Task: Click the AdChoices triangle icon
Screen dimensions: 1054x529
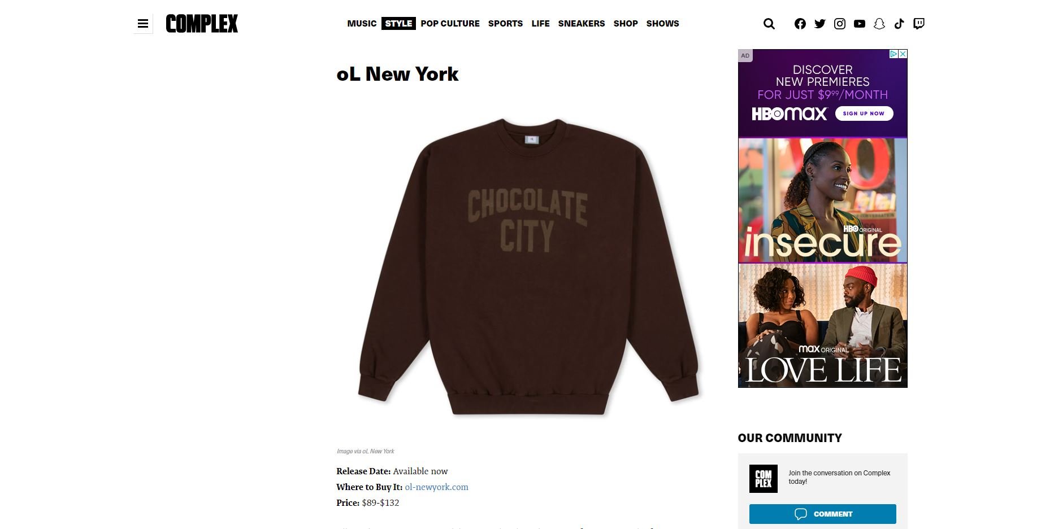Action: click(x=894, y=54)
